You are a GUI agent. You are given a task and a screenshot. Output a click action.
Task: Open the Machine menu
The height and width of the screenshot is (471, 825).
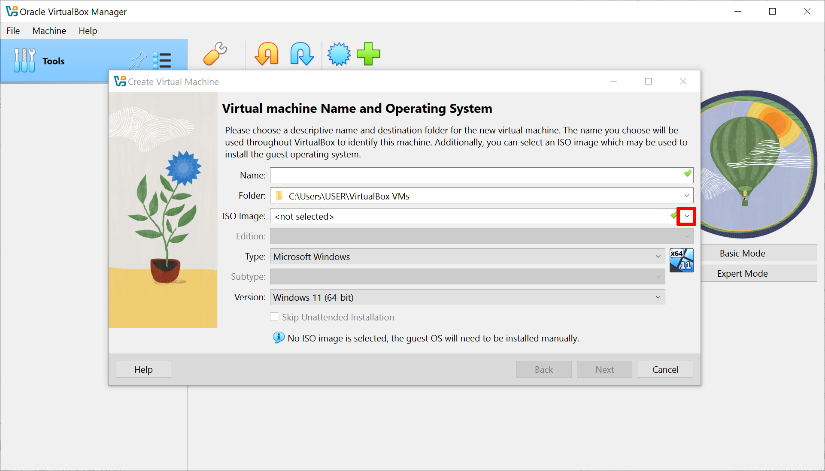tap(49, 31)
